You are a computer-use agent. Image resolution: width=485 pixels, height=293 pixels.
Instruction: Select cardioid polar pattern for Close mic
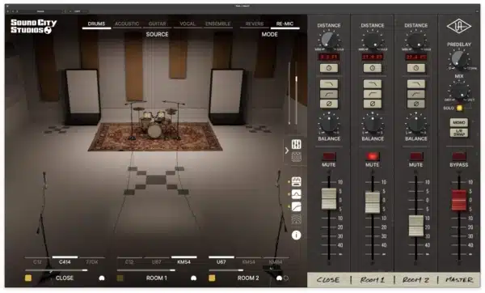[x=102, y=278]
